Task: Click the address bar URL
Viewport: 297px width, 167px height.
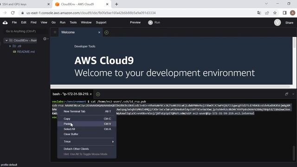Action: coord(91,13)
